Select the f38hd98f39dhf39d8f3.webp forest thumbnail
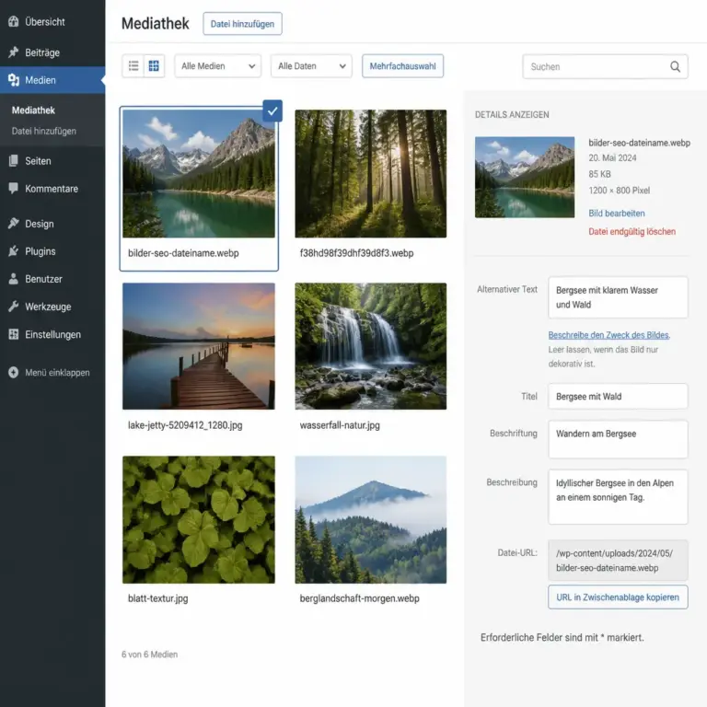 click(x=371, y=174)
